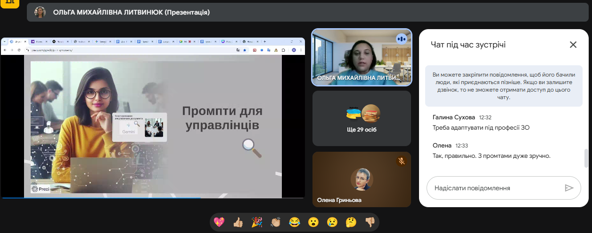Close the meeting chat panel

pyautogui.click(x=573, y=45)
